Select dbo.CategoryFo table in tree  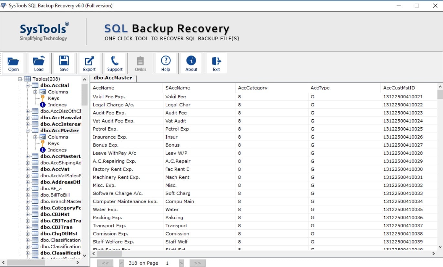[61, 208]
